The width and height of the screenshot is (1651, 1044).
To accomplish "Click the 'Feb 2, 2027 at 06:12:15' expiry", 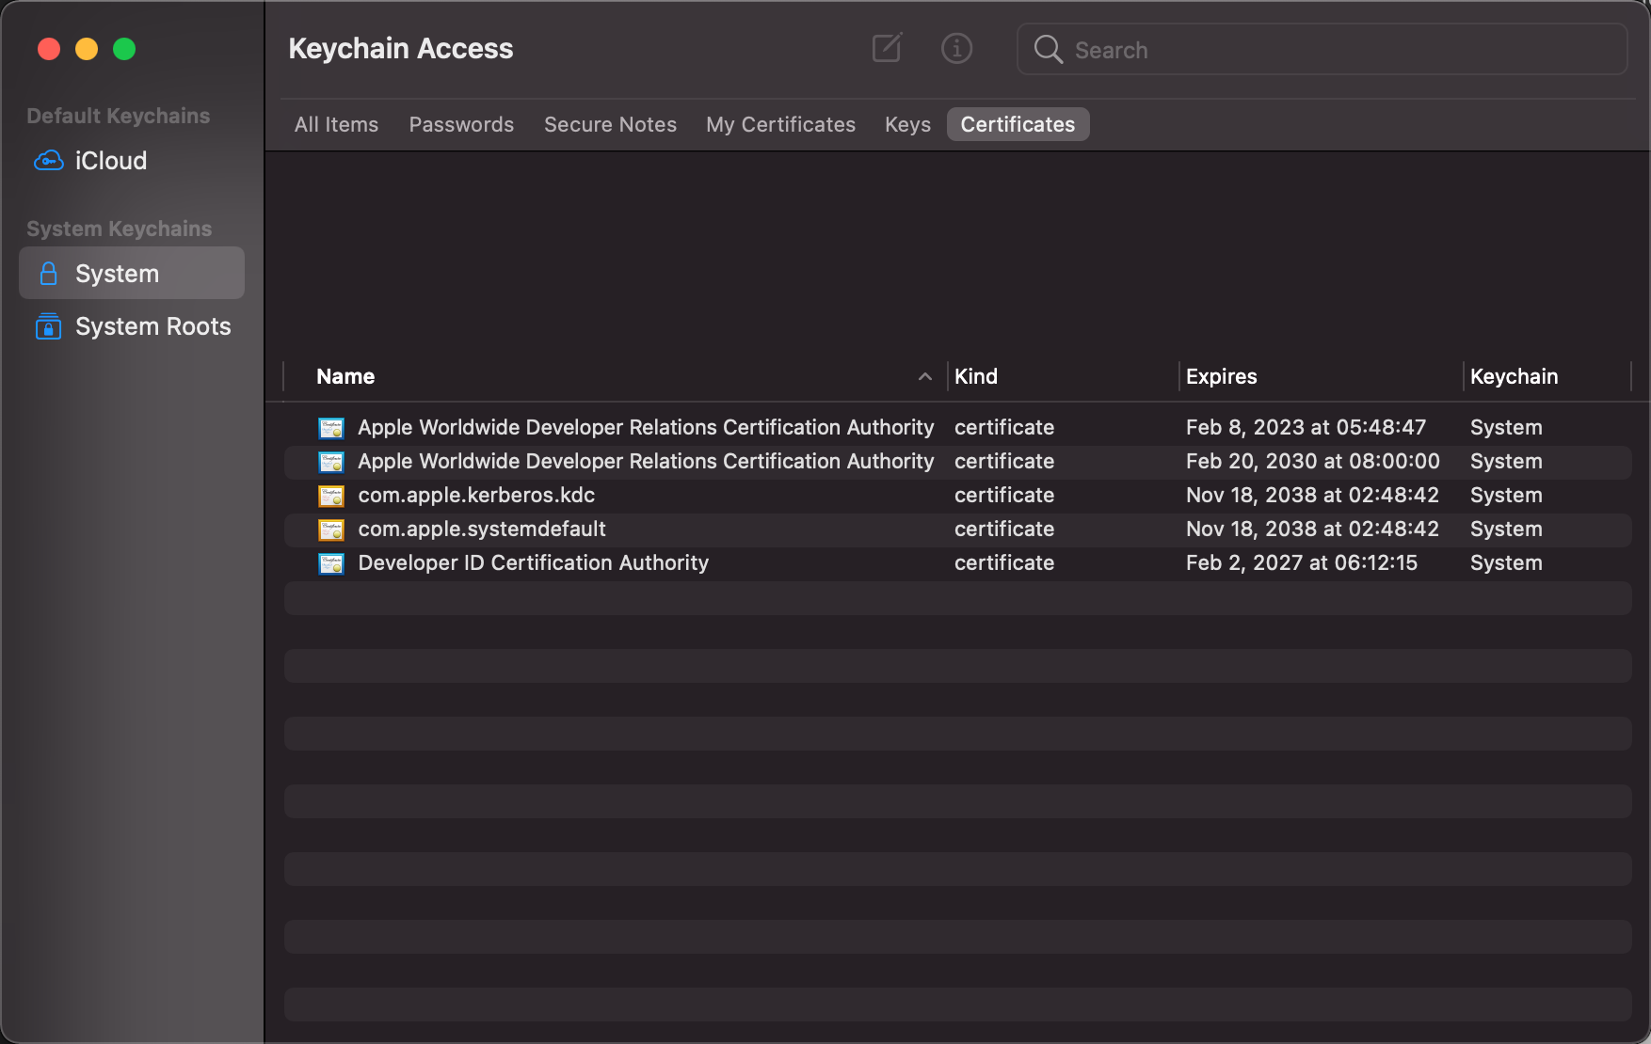I will [1302, 563].
